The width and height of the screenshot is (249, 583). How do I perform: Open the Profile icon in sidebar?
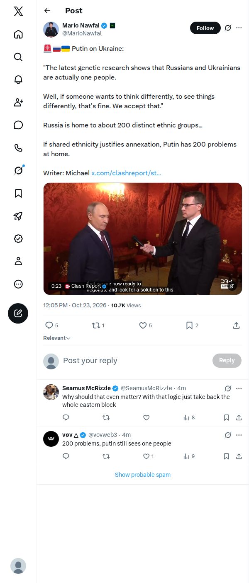point(18,261)
